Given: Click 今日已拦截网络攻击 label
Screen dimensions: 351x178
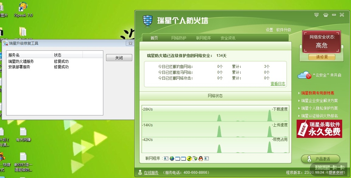Looking at the screenshot, I should click(x=175, y=78).
